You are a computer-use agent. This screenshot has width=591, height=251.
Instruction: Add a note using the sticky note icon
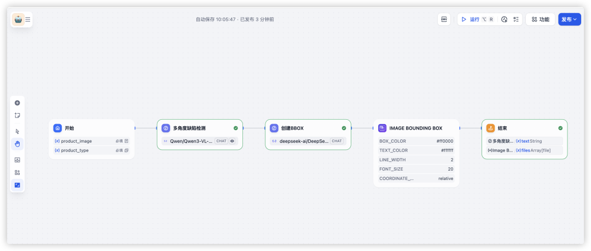pyautogui.click(x=18, y=115)
